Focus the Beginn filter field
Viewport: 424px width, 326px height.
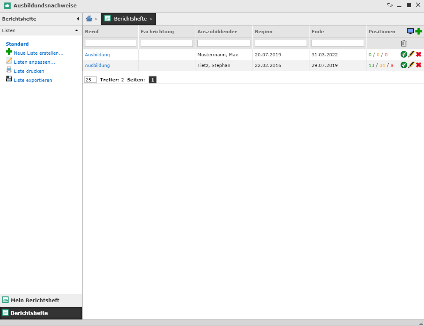(x=281, y=43)
